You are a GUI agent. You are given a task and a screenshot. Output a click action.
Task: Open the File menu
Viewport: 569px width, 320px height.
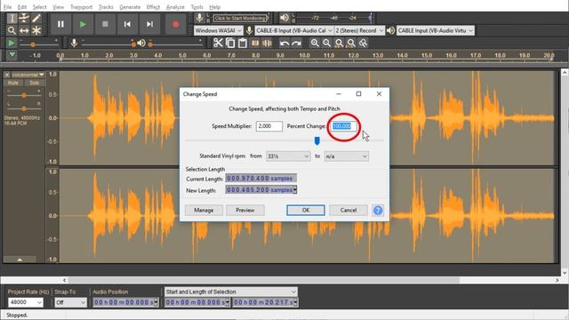pos(7,7)
